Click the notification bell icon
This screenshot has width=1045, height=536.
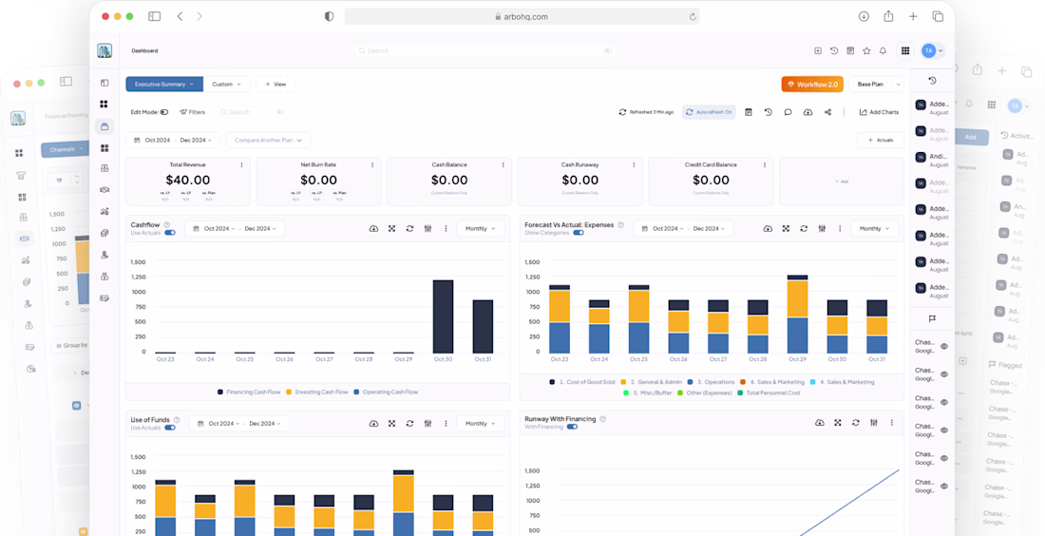coord(883,50)
